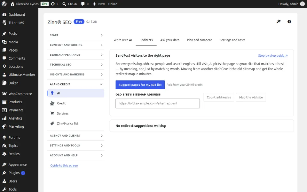307x192 pixels.
Task: Click the Free plan badge
Action: pos(79,21)
